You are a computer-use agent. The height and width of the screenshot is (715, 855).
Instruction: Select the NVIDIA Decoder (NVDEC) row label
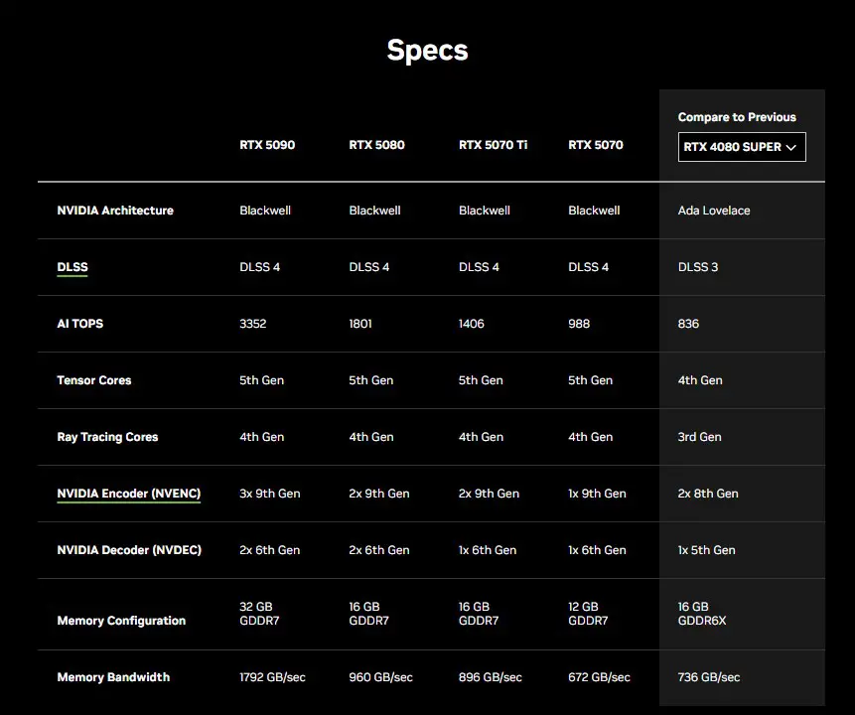click(129, 550)
